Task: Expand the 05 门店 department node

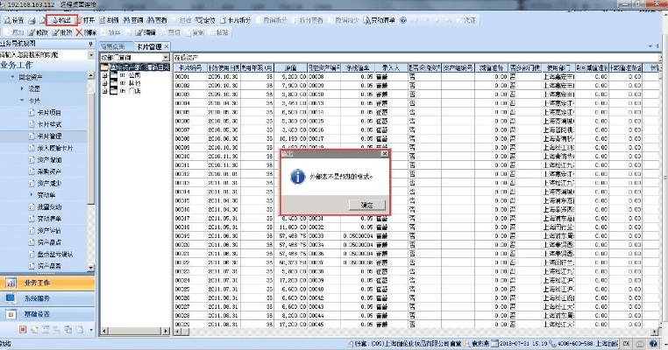Action: pos(104,91)
